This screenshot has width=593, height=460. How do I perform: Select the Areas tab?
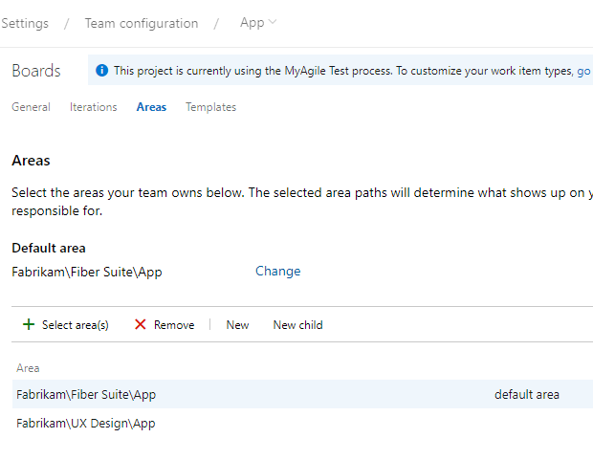pos(151,107)
